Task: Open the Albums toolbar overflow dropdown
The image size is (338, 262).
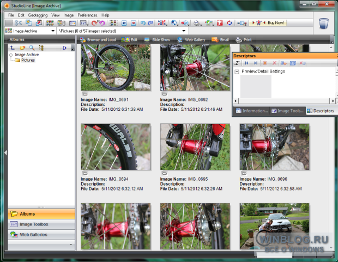Action: 73,49
